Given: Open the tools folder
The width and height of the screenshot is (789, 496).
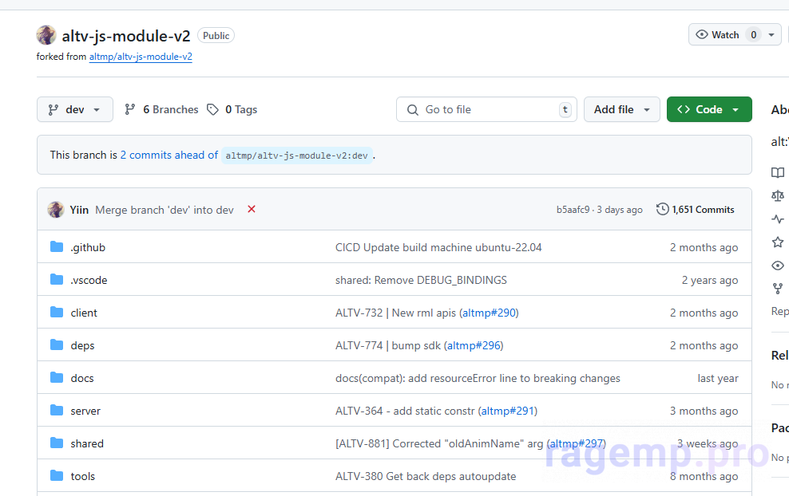Looking at the screenshot, I should coord(83,476).
